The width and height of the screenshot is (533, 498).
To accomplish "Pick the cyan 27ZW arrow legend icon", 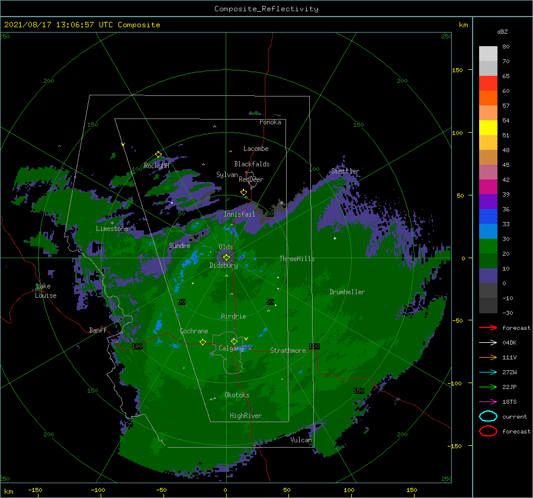I will pos(488,372).
